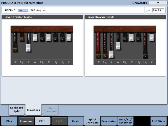Open the Amp/VC/Rotary SP tab
Viewport: 168px width, 126px height.
(126, 121)
